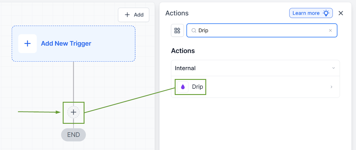Click the Add New Trigger label
The height and width of the screenshot is (150, 356).
pyautogui.click(x=66, y=44)
